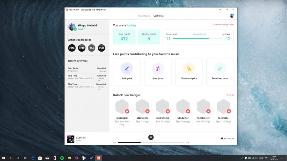This screenshot has width=287, height=161.
Task: Switch to the Now Playing tab
Action: coord(144,16)
